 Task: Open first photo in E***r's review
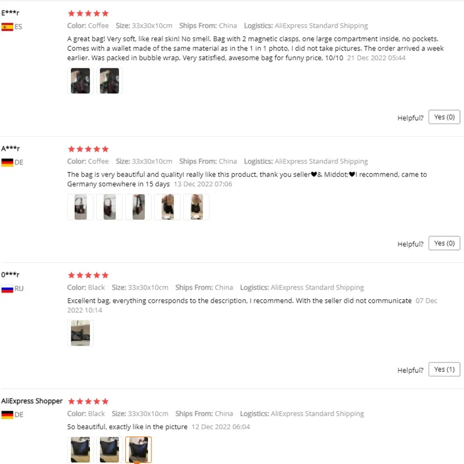80,81
